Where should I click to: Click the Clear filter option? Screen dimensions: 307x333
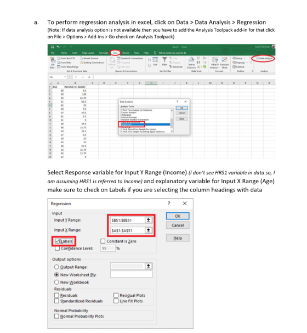point(174,58)
